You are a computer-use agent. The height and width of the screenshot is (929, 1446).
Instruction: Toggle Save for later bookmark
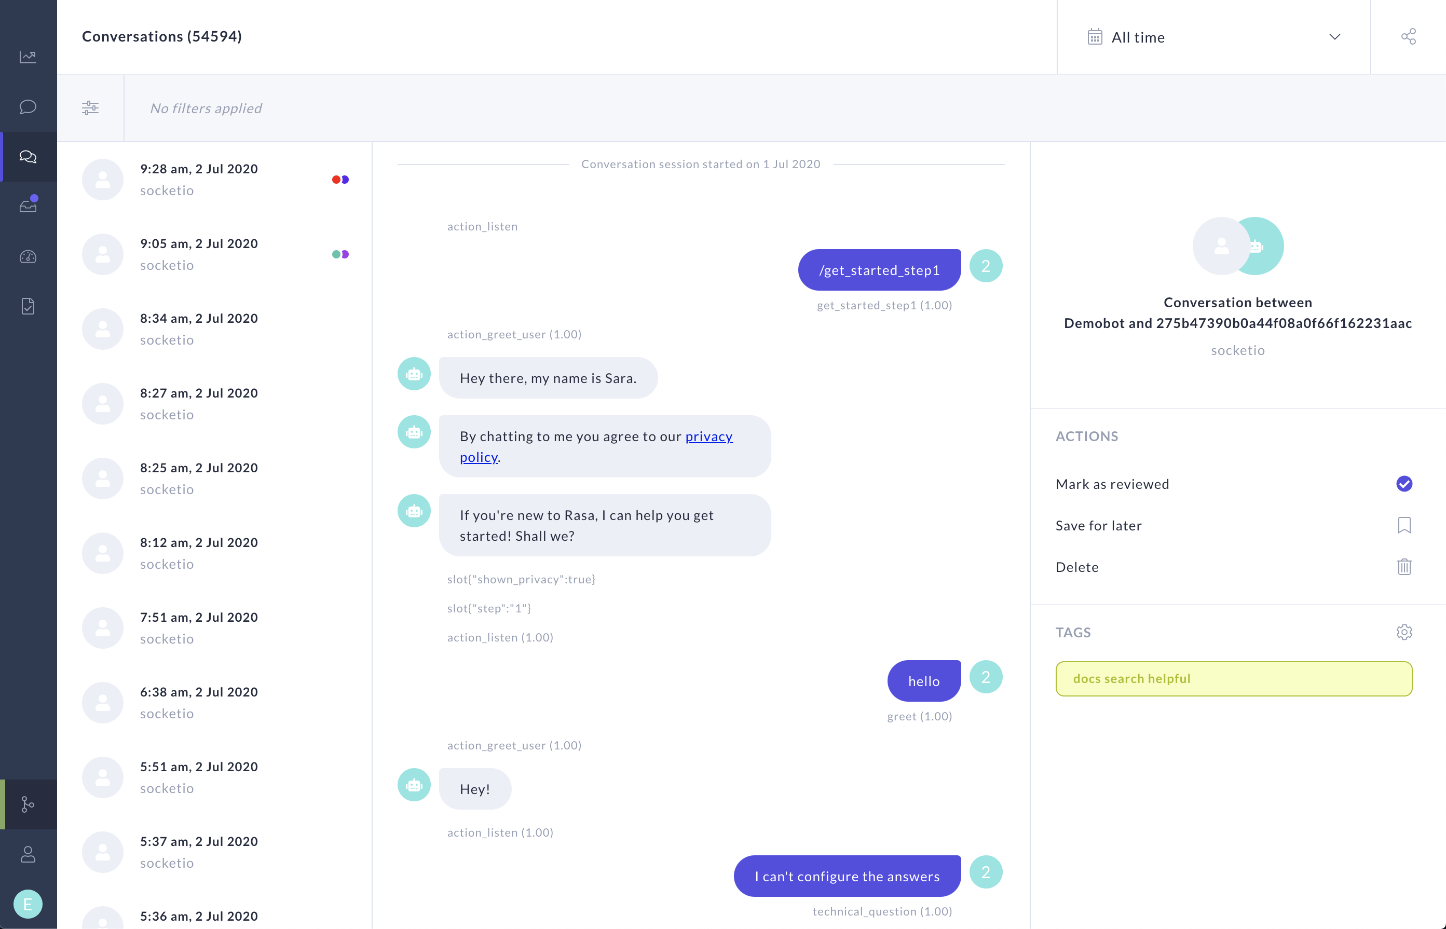pos(1405,525)
